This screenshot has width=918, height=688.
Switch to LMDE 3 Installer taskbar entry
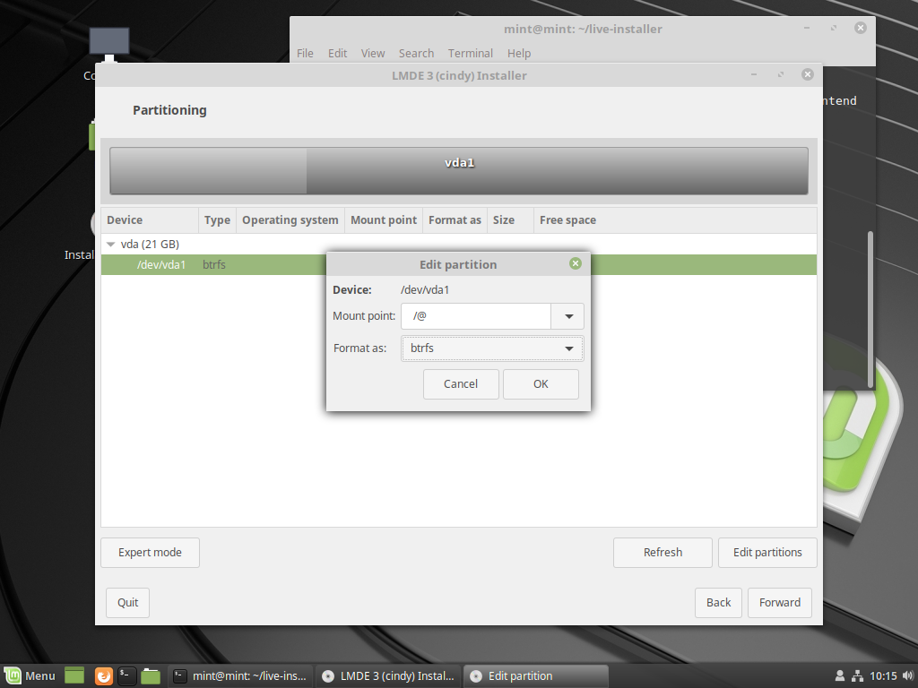(389, 675)
